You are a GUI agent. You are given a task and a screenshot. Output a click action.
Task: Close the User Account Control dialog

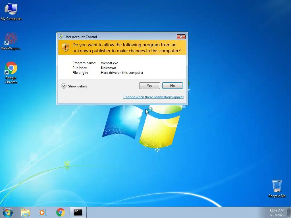click(181, 37)
